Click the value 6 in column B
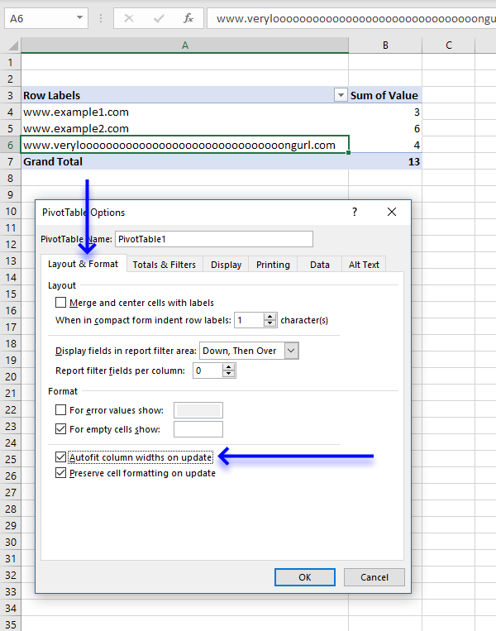Viewport: 496px width, 631px height. click(385, 128)
